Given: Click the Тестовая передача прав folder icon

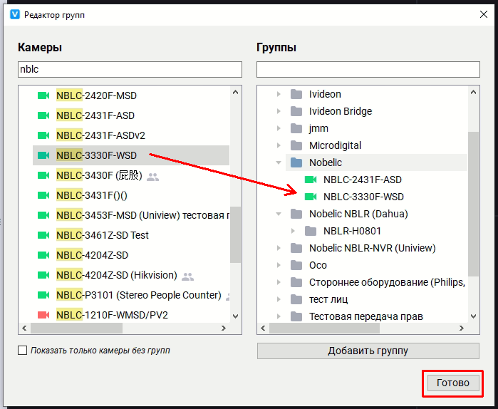Looking at the screenshot, I should tap(296, 316).
